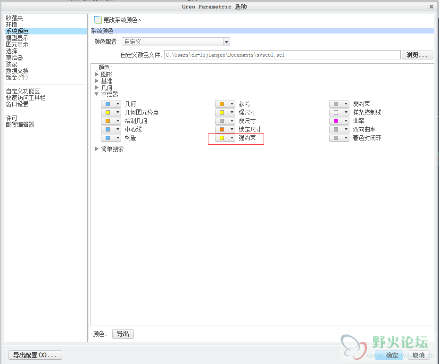The width and height of the screenshot is (439, 364).
Task: Select 钣金(件) in the left list
Action: click(17, 77)
